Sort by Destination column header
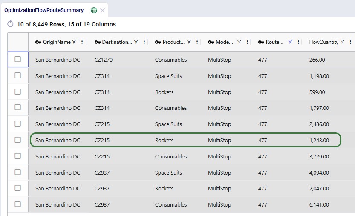The image size is (355, 216). pyautogui.click(x=117, y=42)
